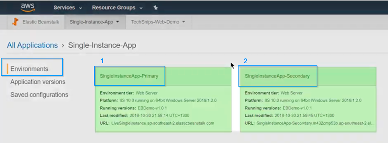Open the All Applications breadcrumb link
The height and width of the screenshot is (143, 388).
(x=32, y=45)
